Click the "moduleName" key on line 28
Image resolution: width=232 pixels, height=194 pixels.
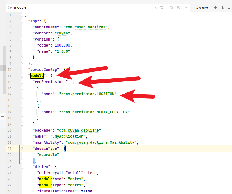50,179
